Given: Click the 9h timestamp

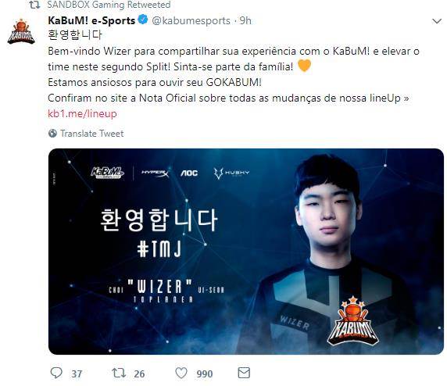Looking at the screenshot, I should click(x=245, y=20).
